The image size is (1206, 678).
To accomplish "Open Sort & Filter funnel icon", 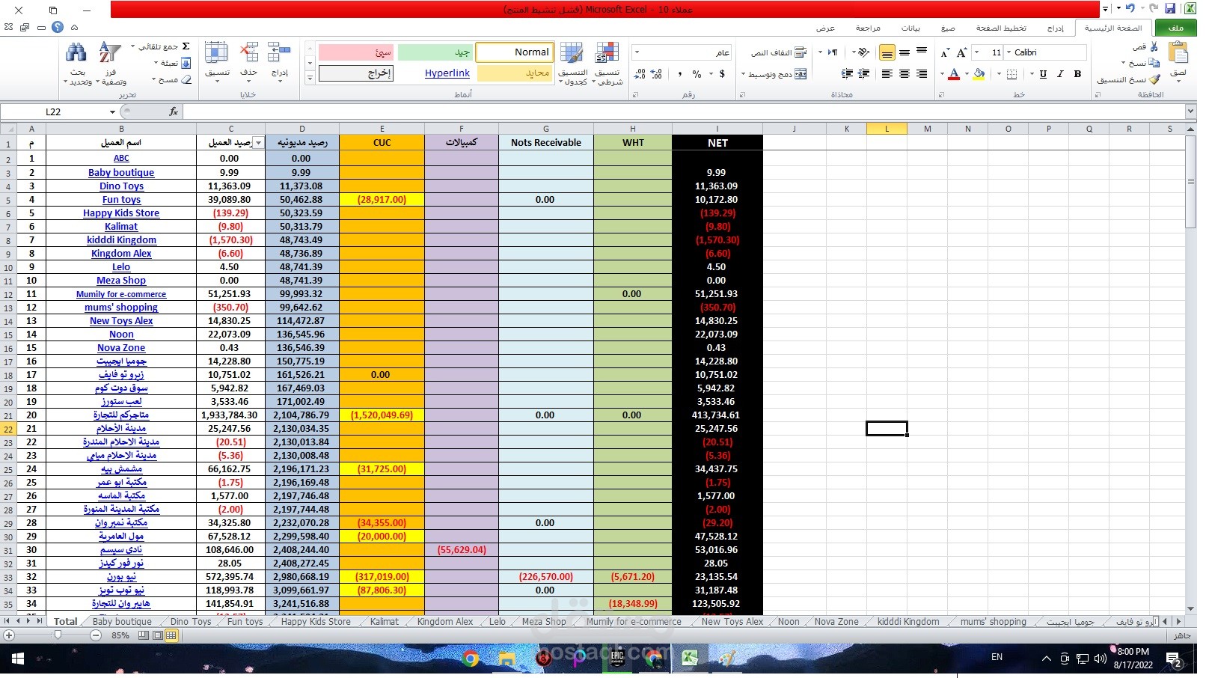I will click(x=110, y=52).
